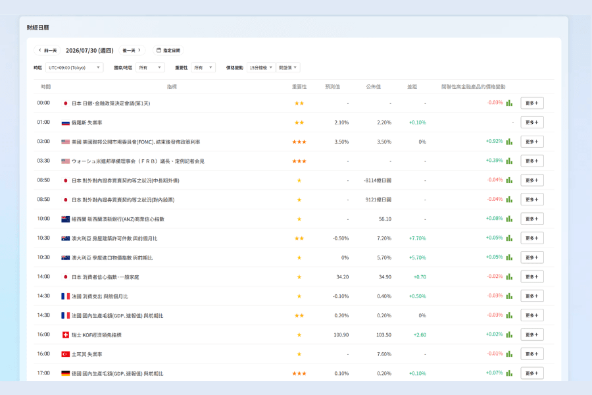Go to the next day (後一天)
The width and height of the screenshot is (592, 395).
[132, 50]
